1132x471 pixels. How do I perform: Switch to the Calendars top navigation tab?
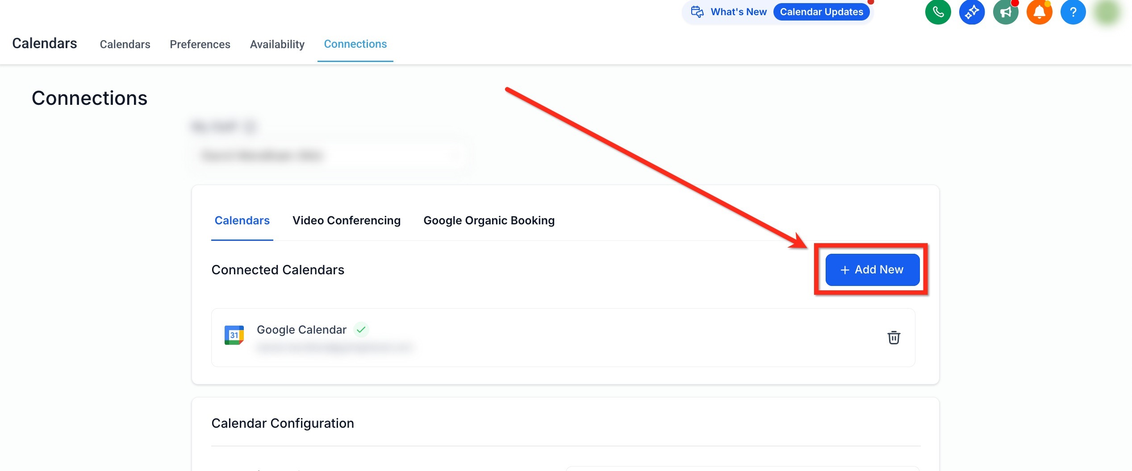point(125,44)
